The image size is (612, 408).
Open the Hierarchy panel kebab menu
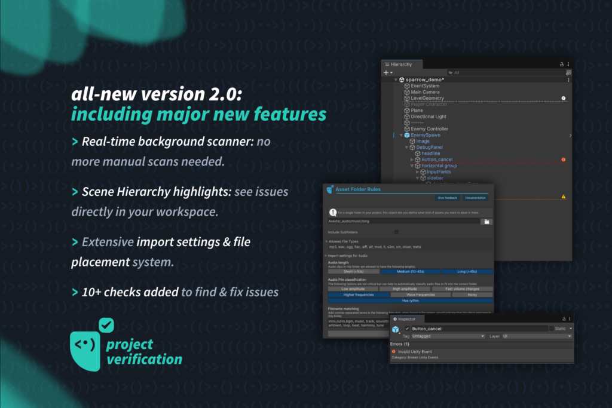[568, 65]
